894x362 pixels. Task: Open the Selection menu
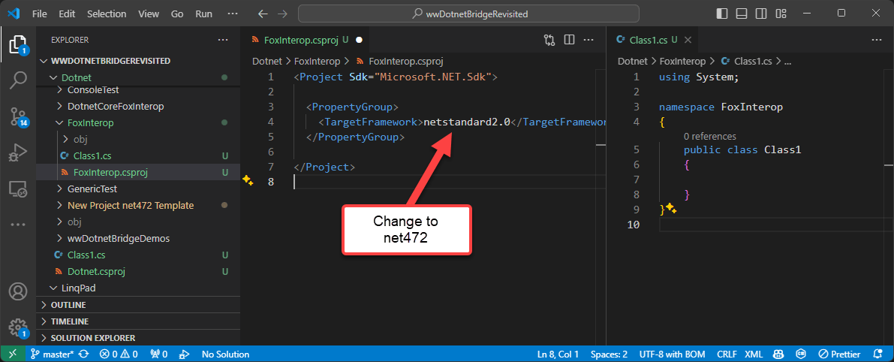click(x=107, y=14)
